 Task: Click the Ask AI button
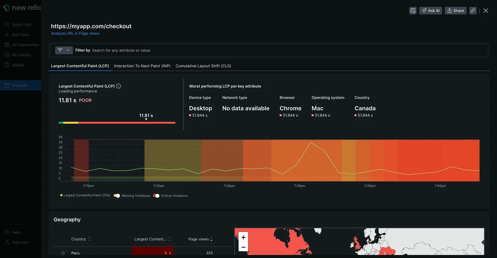pos(430,11)
